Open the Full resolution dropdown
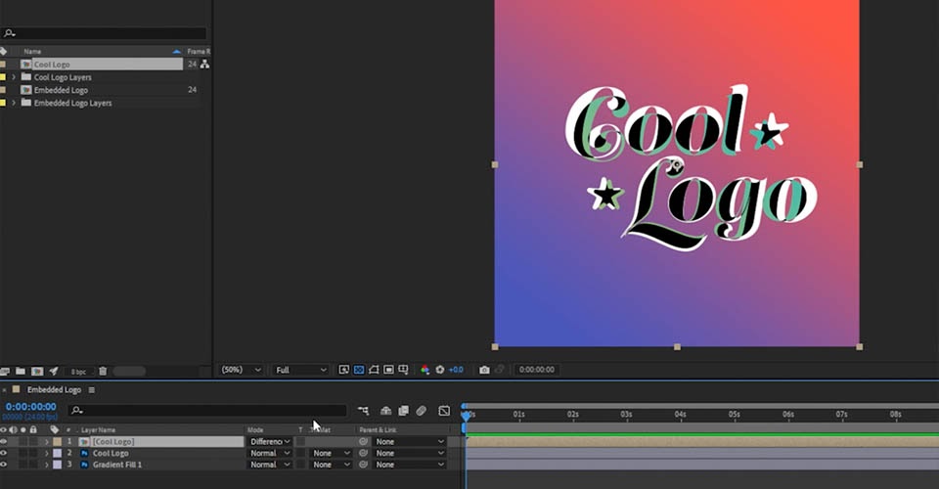This screenshot has width=939, height=489. coord(300,370)
